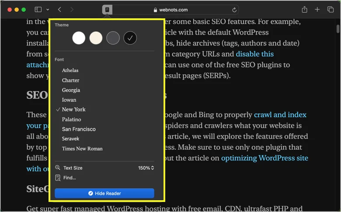The image size is (341, 212).
Task: Click the Text Size magnifier icon
Action: [x=58, y=168]
